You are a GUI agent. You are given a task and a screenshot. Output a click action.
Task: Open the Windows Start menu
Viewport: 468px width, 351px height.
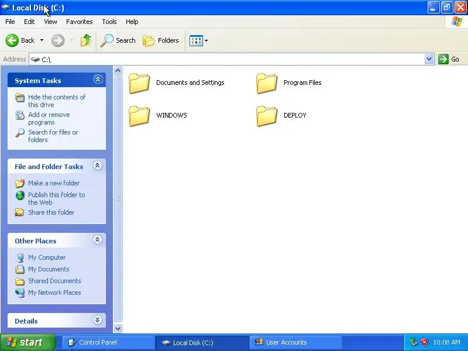click(x=27, y=342)
